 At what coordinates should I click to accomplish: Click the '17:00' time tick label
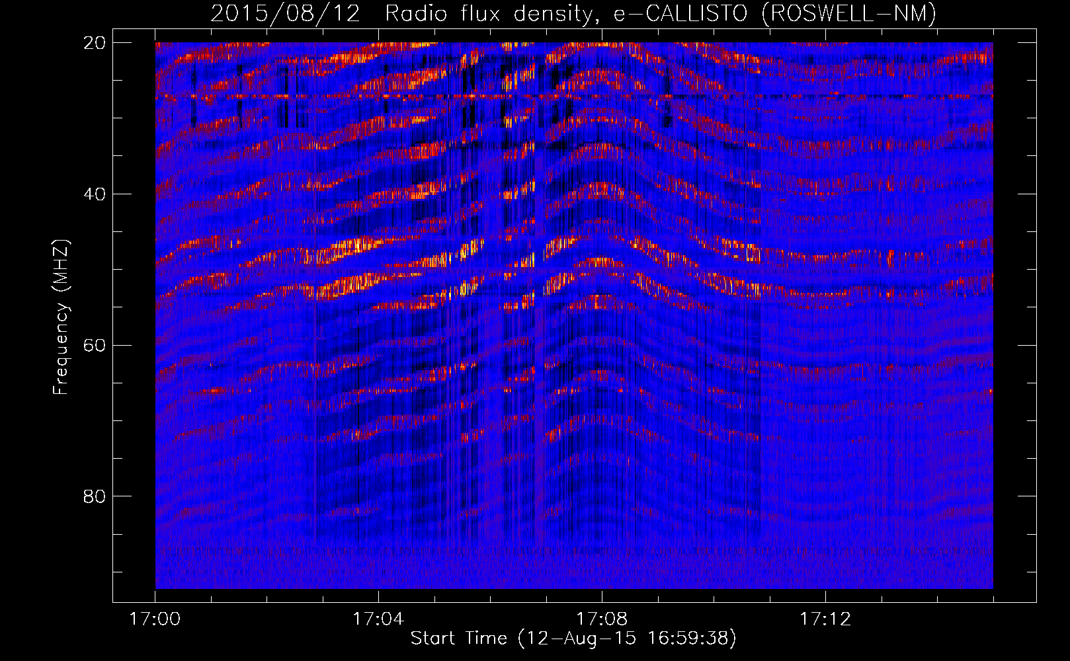click(x=155, y=619)
